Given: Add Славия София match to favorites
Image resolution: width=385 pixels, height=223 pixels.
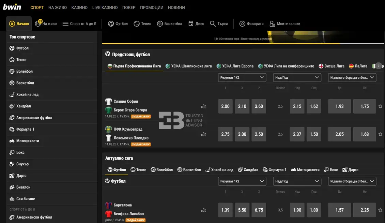Looking at the screenshot, I should point(380,106).
